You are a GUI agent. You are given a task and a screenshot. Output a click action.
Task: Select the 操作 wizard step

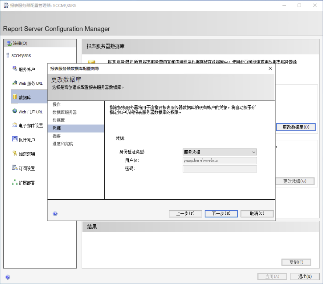pos(56,104)
